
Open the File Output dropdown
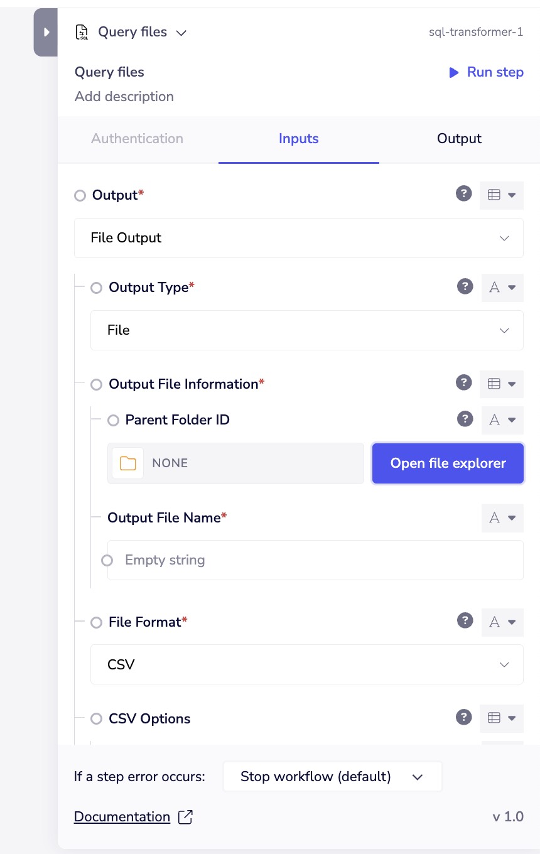pos(298,238)
